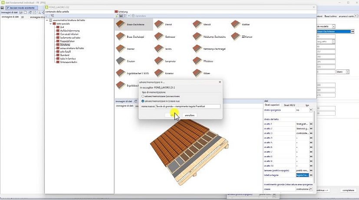Collapse the 'tetto parziale' tree node

(x=51, y=23)
